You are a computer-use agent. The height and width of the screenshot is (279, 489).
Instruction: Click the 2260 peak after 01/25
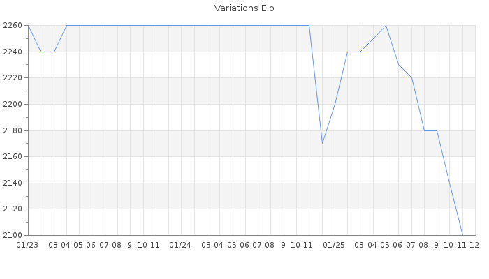click(x=386, y=26)
